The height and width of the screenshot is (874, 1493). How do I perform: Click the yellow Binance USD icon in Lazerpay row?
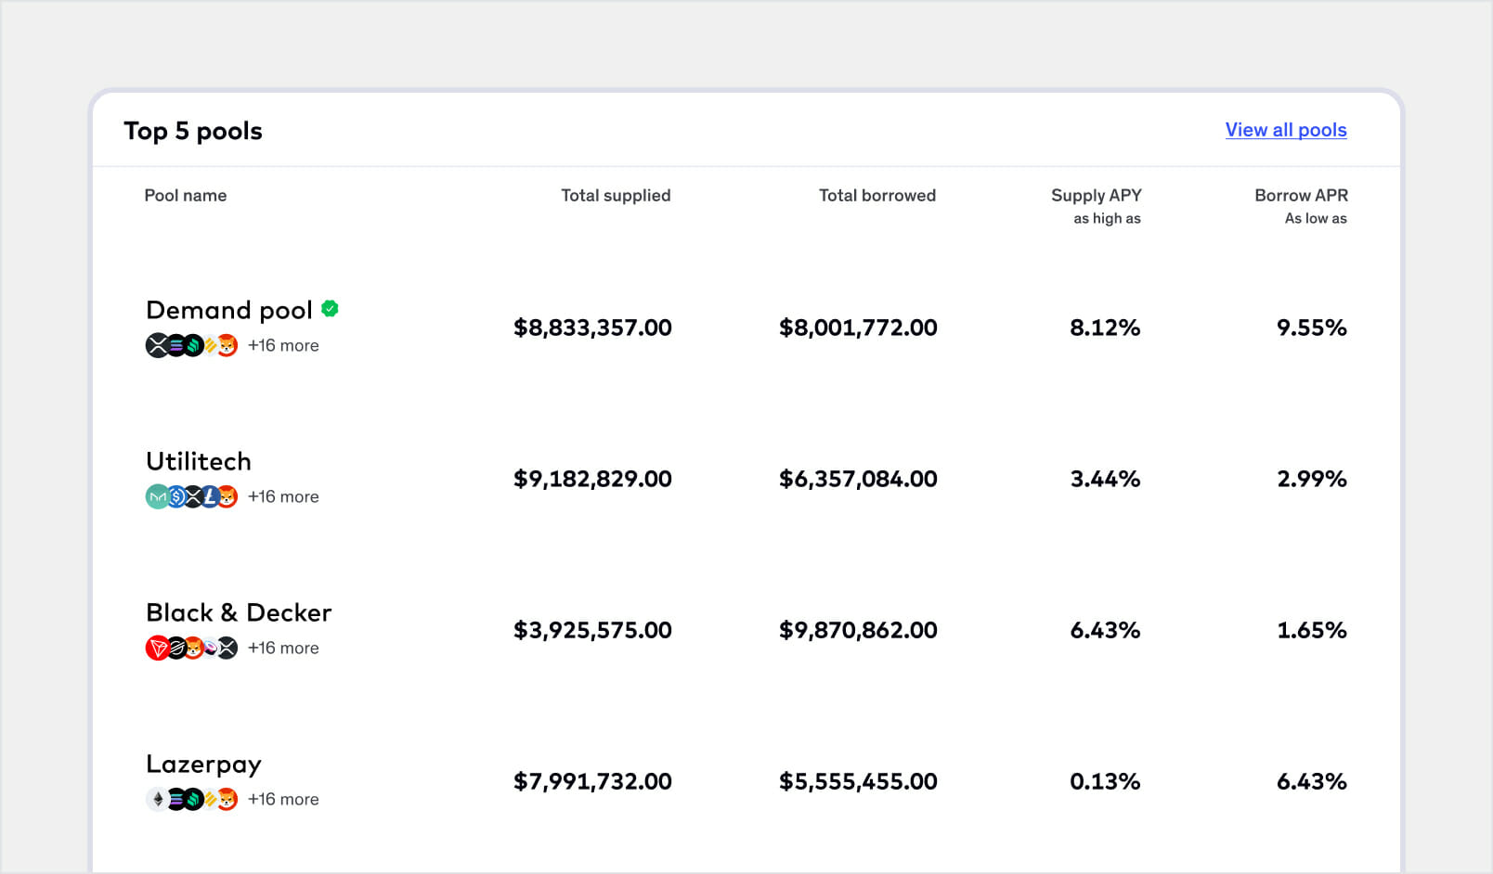[x=211, y=800]
